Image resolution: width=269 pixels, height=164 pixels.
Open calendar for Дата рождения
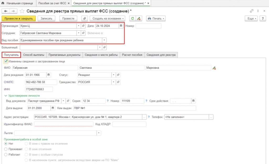point(49,75)
